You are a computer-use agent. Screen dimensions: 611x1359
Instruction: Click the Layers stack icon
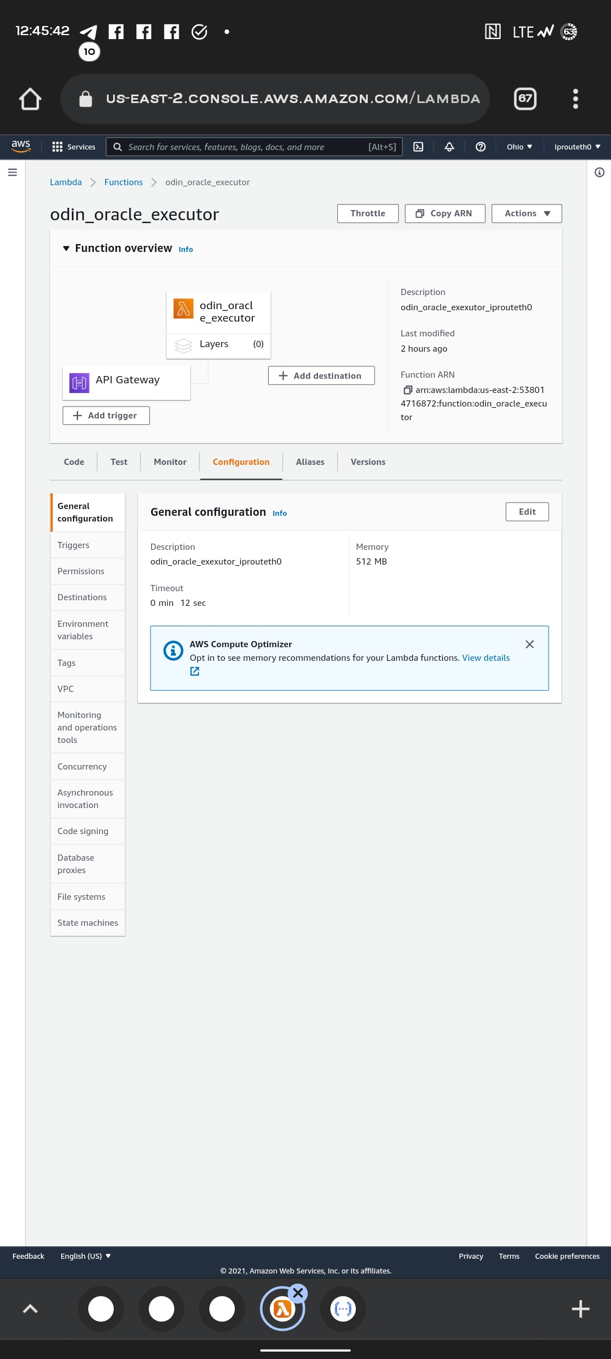click(x=183, y=345)
